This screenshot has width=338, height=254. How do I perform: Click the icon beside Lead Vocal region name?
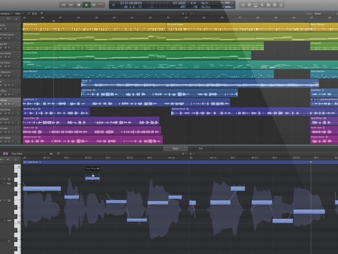pyautogui.click(x=36, y=99)
